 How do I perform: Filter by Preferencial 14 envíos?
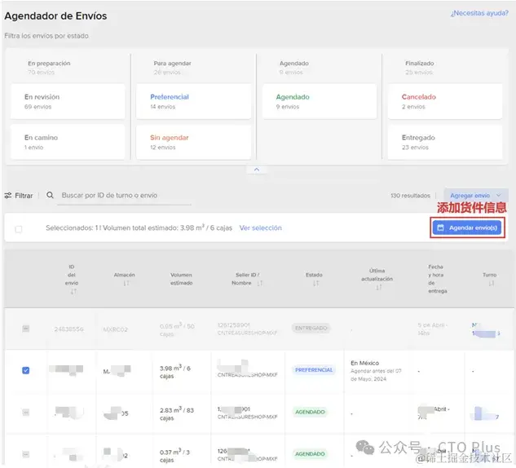[193, 101]
